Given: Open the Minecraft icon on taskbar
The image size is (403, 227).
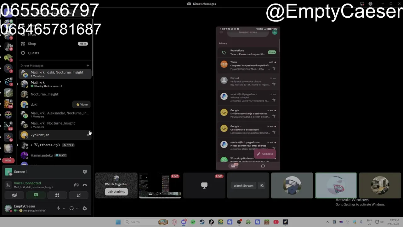Looking at the screenshot, I should 267,222.
